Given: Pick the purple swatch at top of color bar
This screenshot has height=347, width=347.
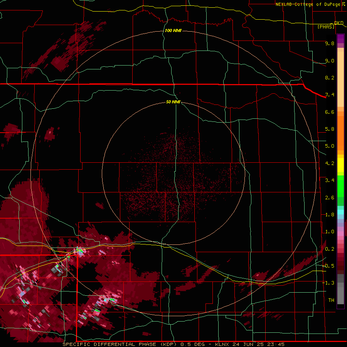Looking at the screenshot, I should pos(340,39).
